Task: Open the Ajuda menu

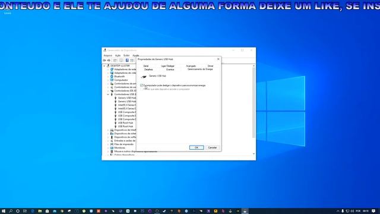Action: click(136, 55)
